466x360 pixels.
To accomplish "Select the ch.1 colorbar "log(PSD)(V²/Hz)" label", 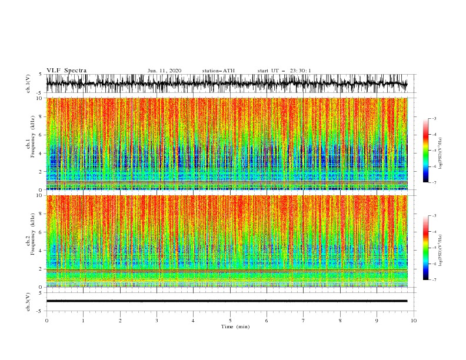I will point(441,154).
